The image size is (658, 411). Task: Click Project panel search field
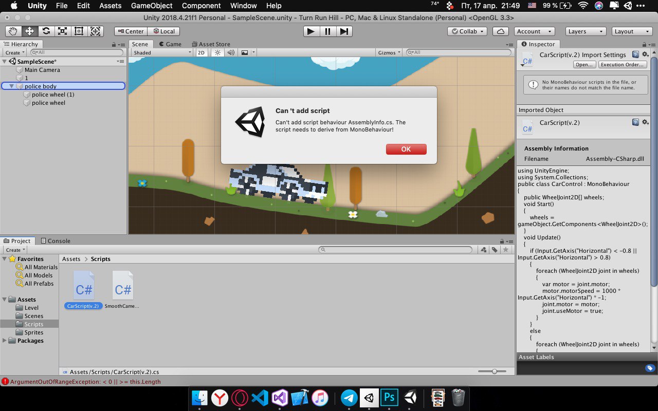click(395, 250)
